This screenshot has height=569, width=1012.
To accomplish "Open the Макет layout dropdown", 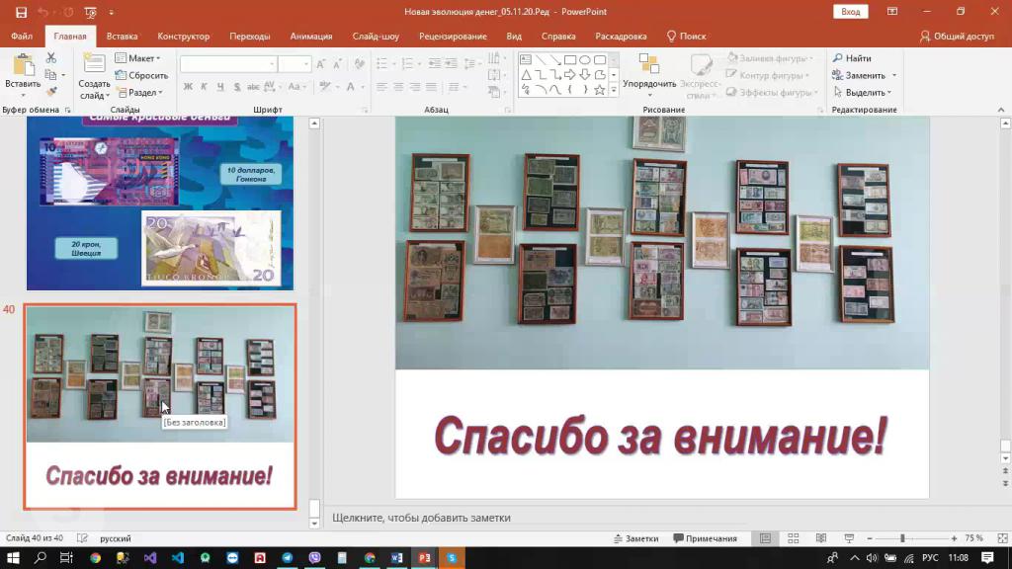I will coord(137,58).
